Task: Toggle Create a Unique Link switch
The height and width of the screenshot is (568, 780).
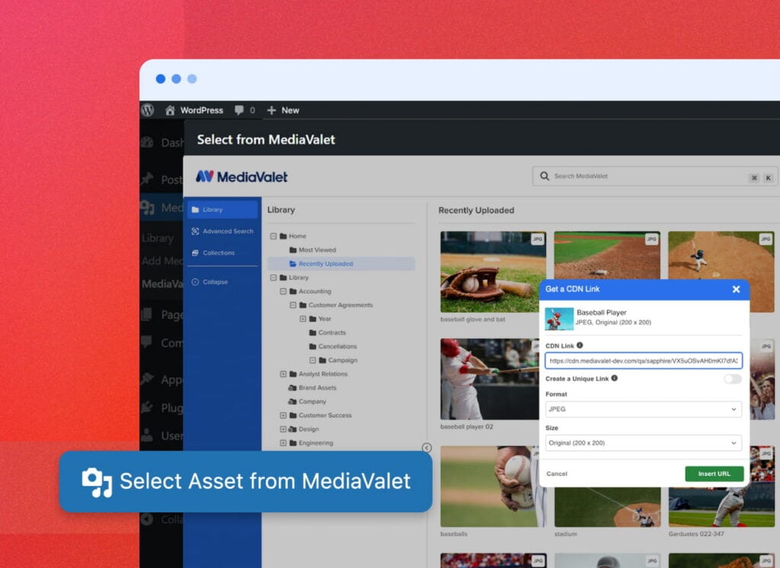Action: 732,379
